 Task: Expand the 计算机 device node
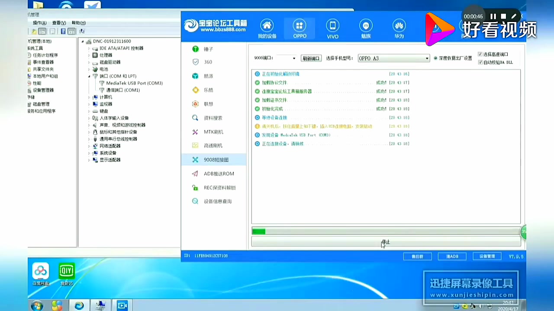[x=89, y=97]
